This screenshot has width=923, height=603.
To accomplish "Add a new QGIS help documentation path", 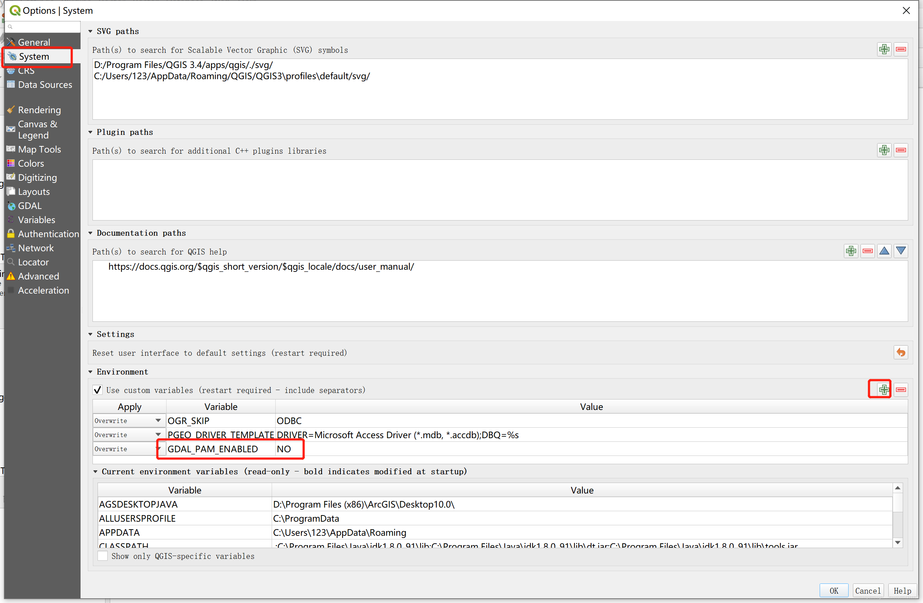I will pos(851,251).
